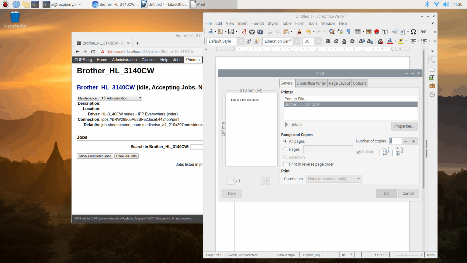
Task: Click the Insert Text Box icon
Action: click(385, 32)
